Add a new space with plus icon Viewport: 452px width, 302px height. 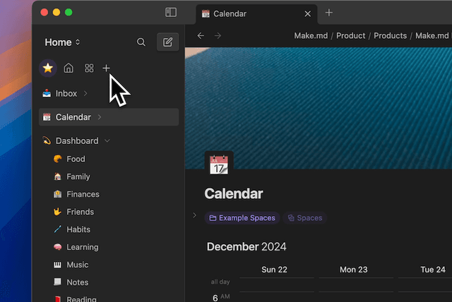[107, 68]
